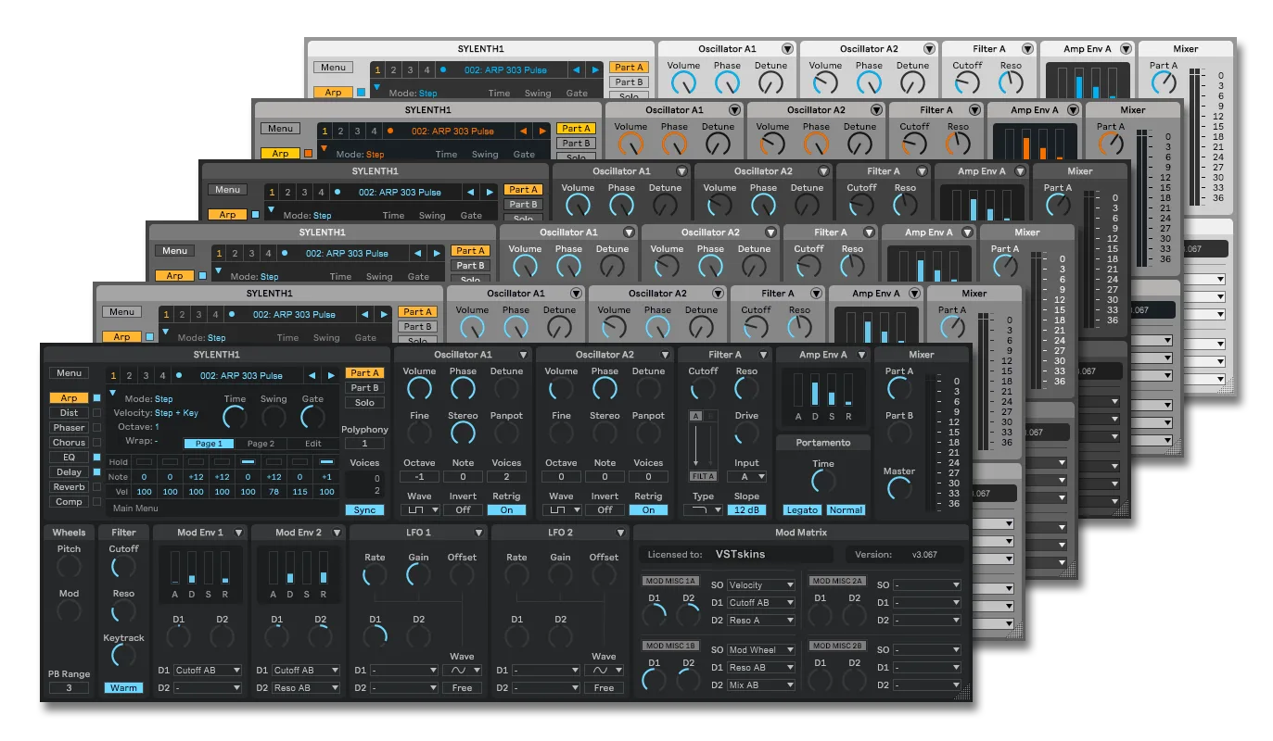
Task: Click the MOD MISC 1A label
Action: pyautogui.click(x=671, y=581)
